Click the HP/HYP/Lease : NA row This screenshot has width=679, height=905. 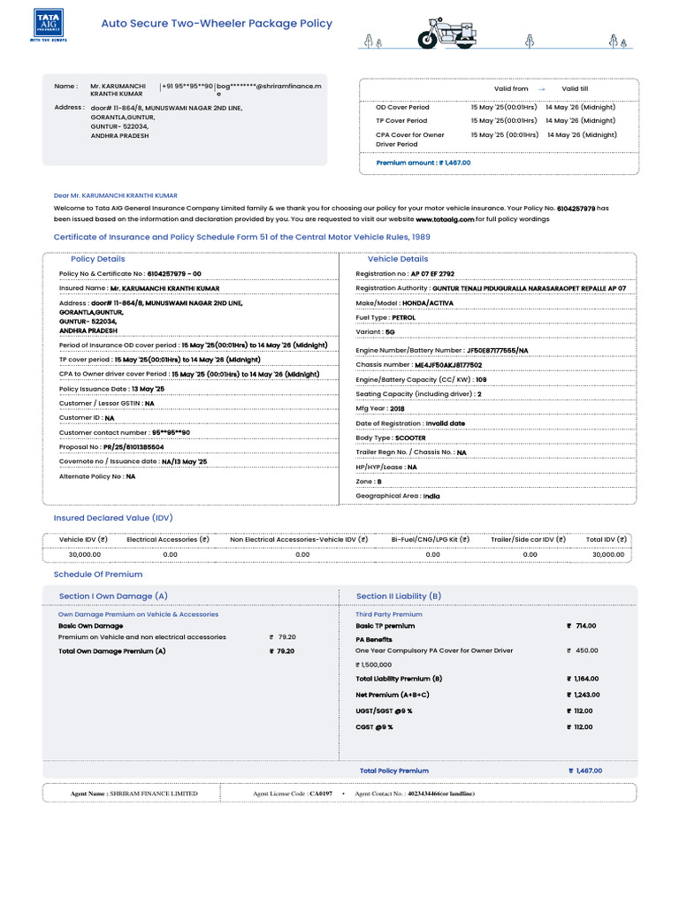click(386, 467)
